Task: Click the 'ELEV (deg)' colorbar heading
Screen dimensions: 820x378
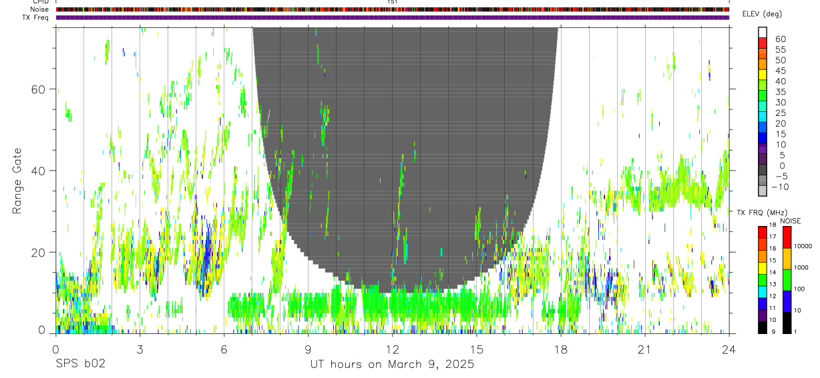Action: pyautogui.click(x=762, y=14)
